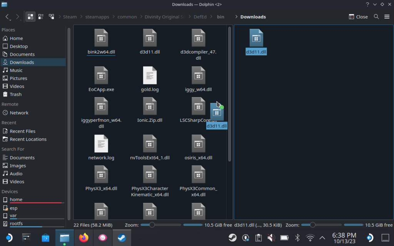The image size is (394, 246).
Task: Open Recent Files in sidebar
Action: (x=33, y=131)
